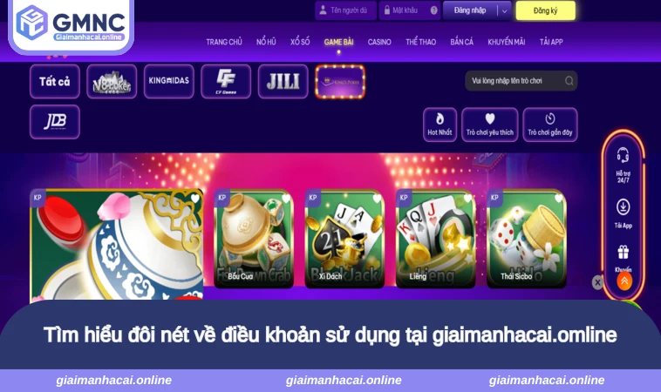
Task: Toggle favorite heart on Bầu Cua game
Action: (286, 198)
